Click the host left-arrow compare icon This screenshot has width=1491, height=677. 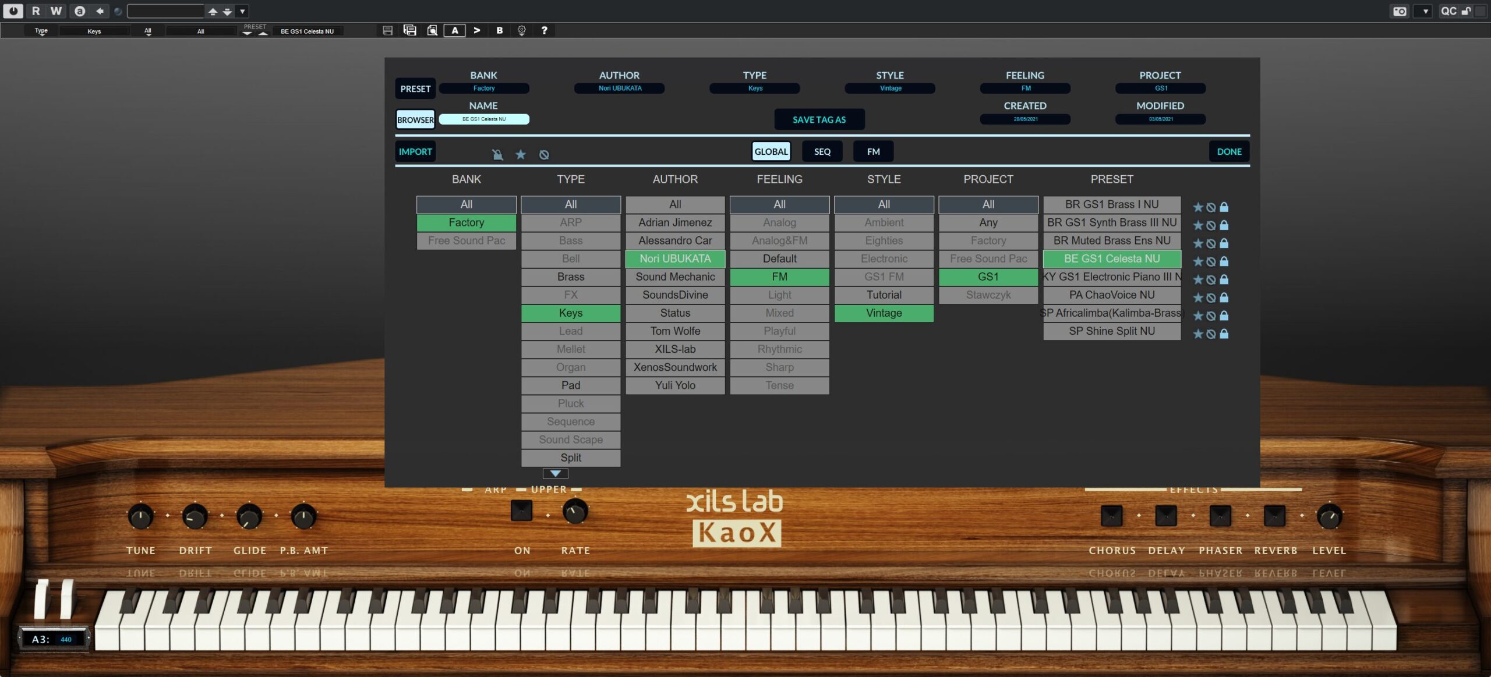(x=100, y=11)
